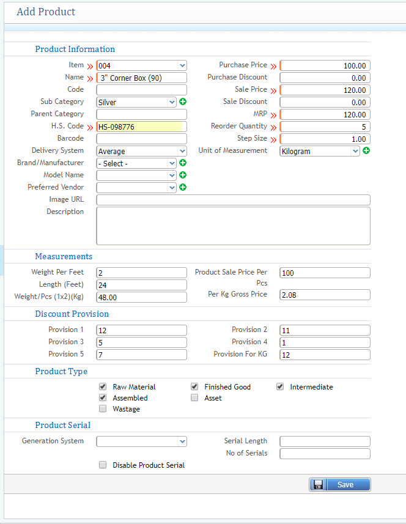Screen dimensions: 406x524
Task: Click green plus icon beside Unit of Measurement
Action: click(x=366, y=150)
